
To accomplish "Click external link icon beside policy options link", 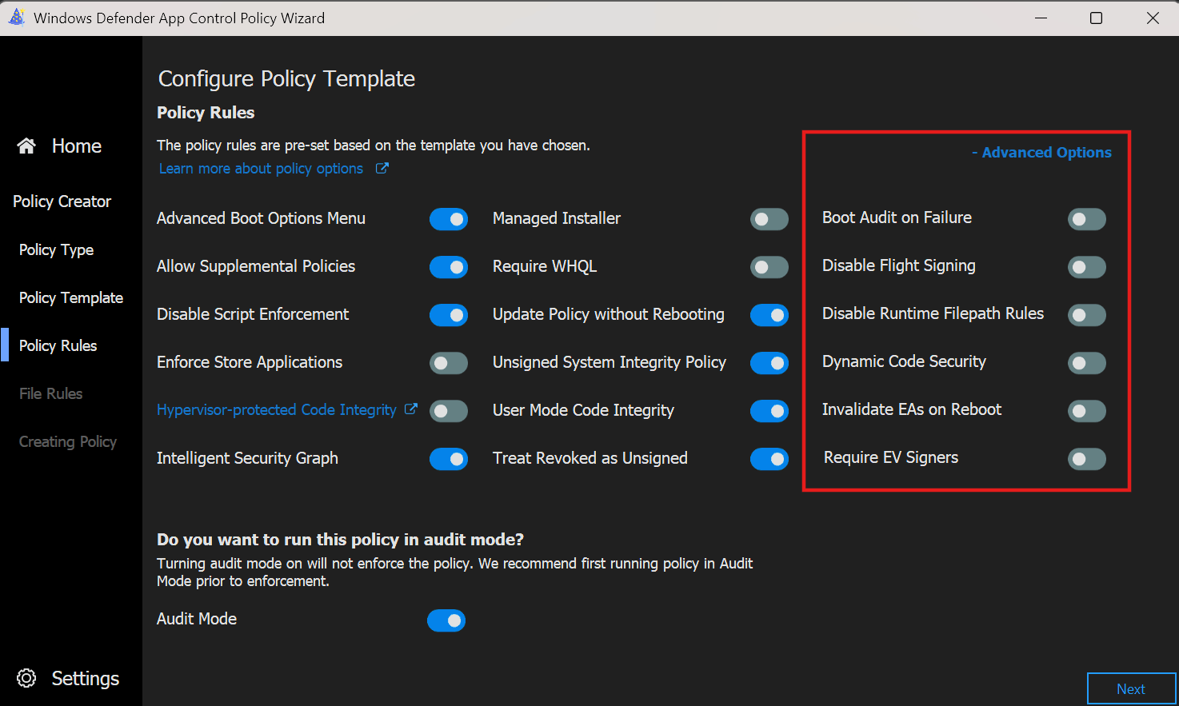I will (x=382, y=169).
